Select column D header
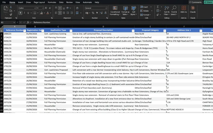This screenshot has height=133, width=213. pos(103,26)
